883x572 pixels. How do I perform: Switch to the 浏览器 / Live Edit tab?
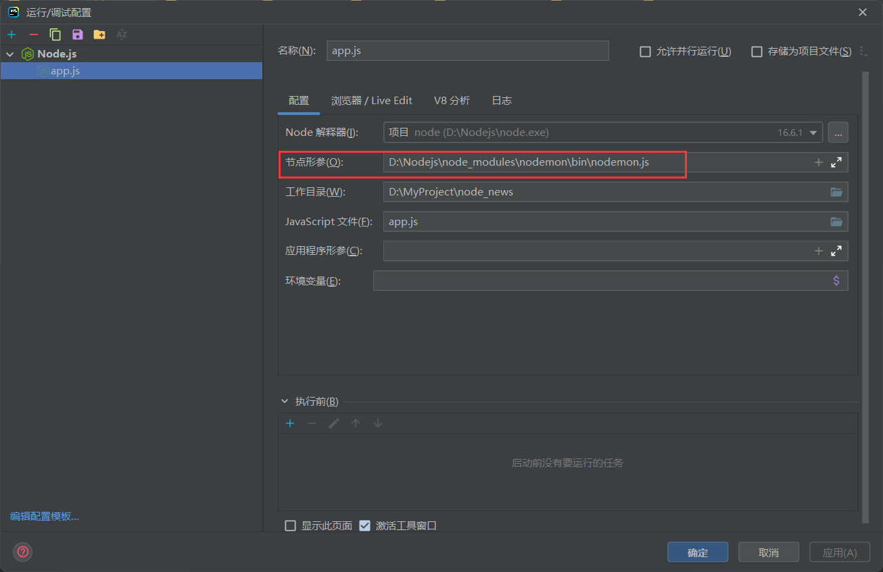(372, 100)
